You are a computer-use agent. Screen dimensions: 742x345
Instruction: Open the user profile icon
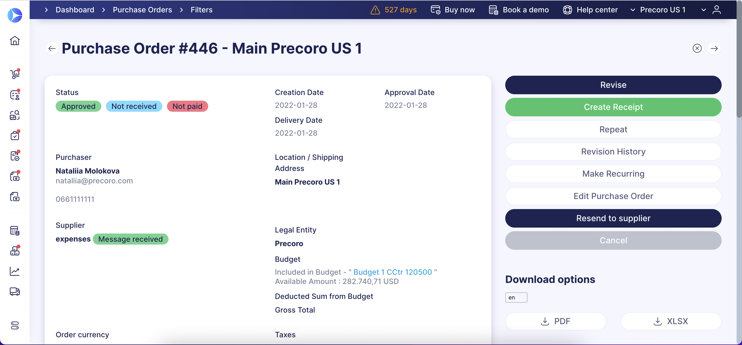pyautogui.click(x=717, y=10)
